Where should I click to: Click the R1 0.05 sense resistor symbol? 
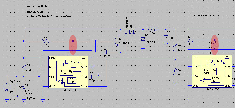24,68
